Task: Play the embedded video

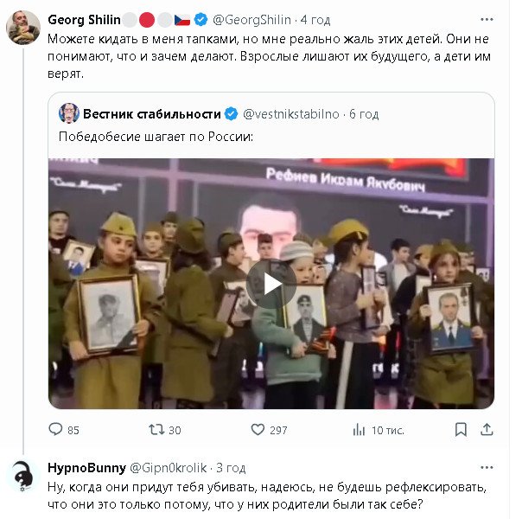Action: click(x=271, y=283)
